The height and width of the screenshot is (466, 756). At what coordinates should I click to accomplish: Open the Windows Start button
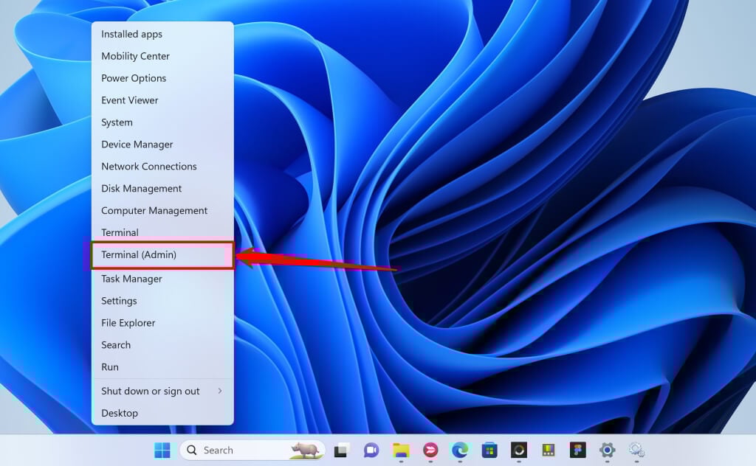pyautogui.click(x=162, y=450)
